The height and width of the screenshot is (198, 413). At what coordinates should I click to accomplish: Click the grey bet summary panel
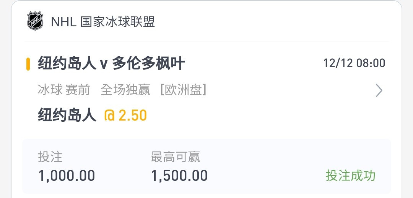tap(206, 166)
